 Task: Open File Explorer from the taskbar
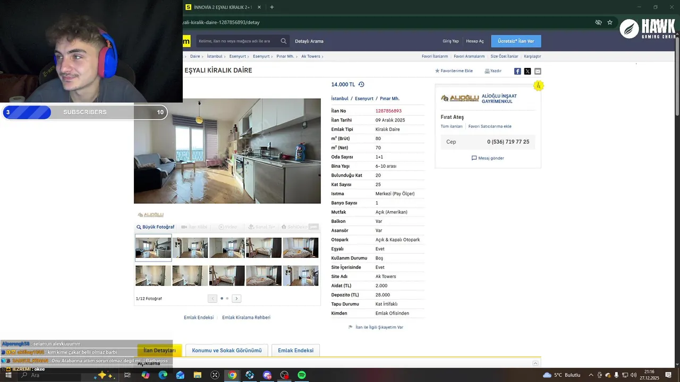click(198, 375)
